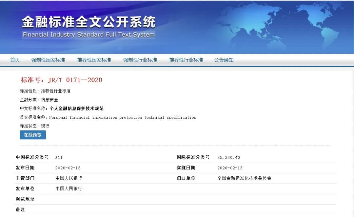Select the 推荐性国家标准 navigation tab

[94, 60]
